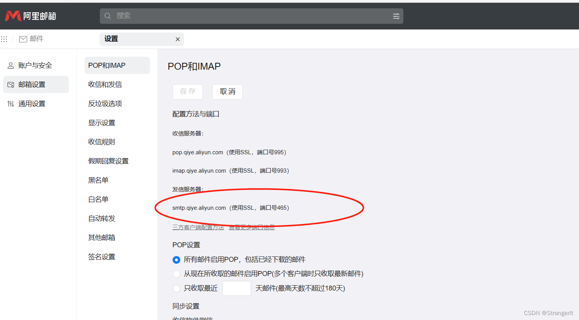The height and width of the screenshot is (320, 579).
Task: Click the Alimail logo icon
Action: [13, 16]
